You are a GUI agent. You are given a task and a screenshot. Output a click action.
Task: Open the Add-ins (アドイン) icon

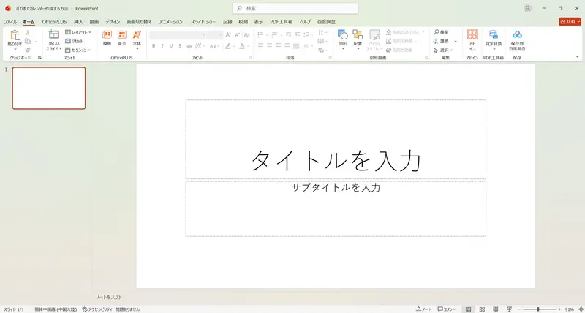coord(472,34)
